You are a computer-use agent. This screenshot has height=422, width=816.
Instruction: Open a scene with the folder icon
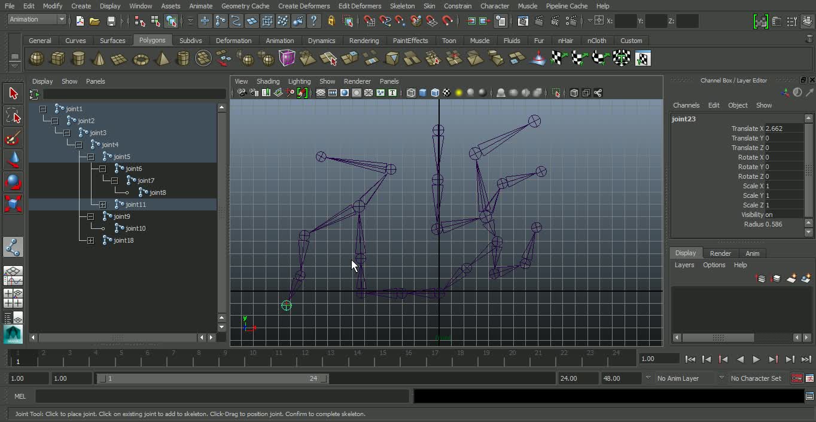coord(95,21)
